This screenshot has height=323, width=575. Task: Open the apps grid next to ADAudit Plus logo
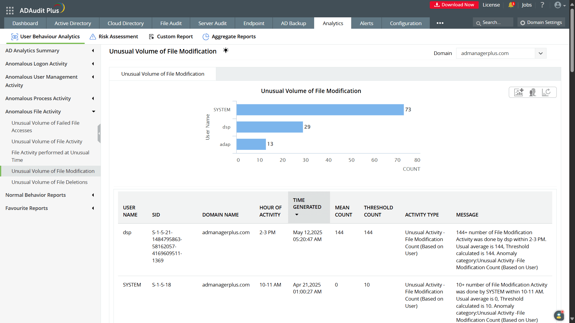point(10,10)
